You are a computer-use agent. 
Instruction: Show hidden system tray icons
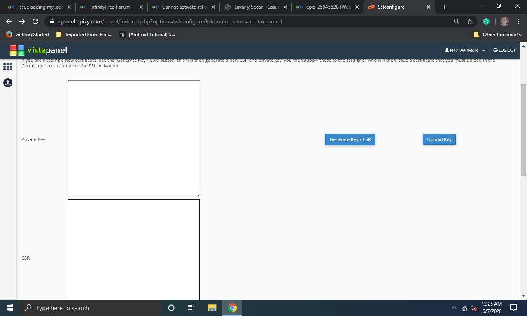(x=454, y=308)
